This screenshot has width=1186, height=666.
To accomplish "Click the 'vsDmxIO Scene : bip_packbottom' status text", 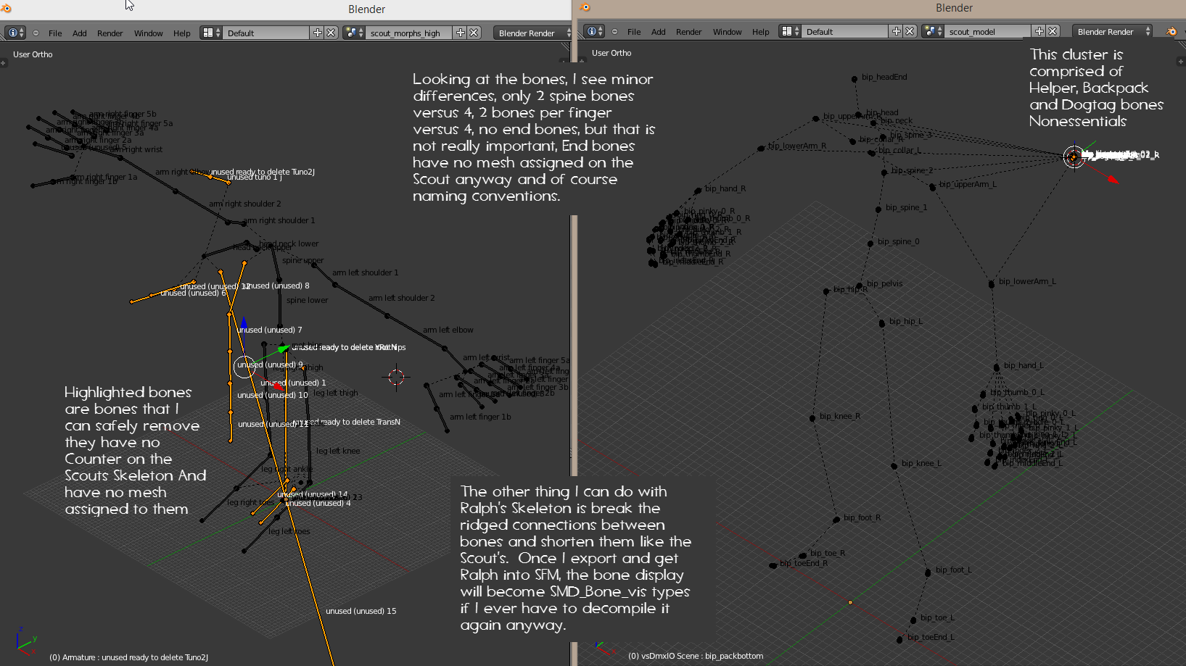I will 696,656.
